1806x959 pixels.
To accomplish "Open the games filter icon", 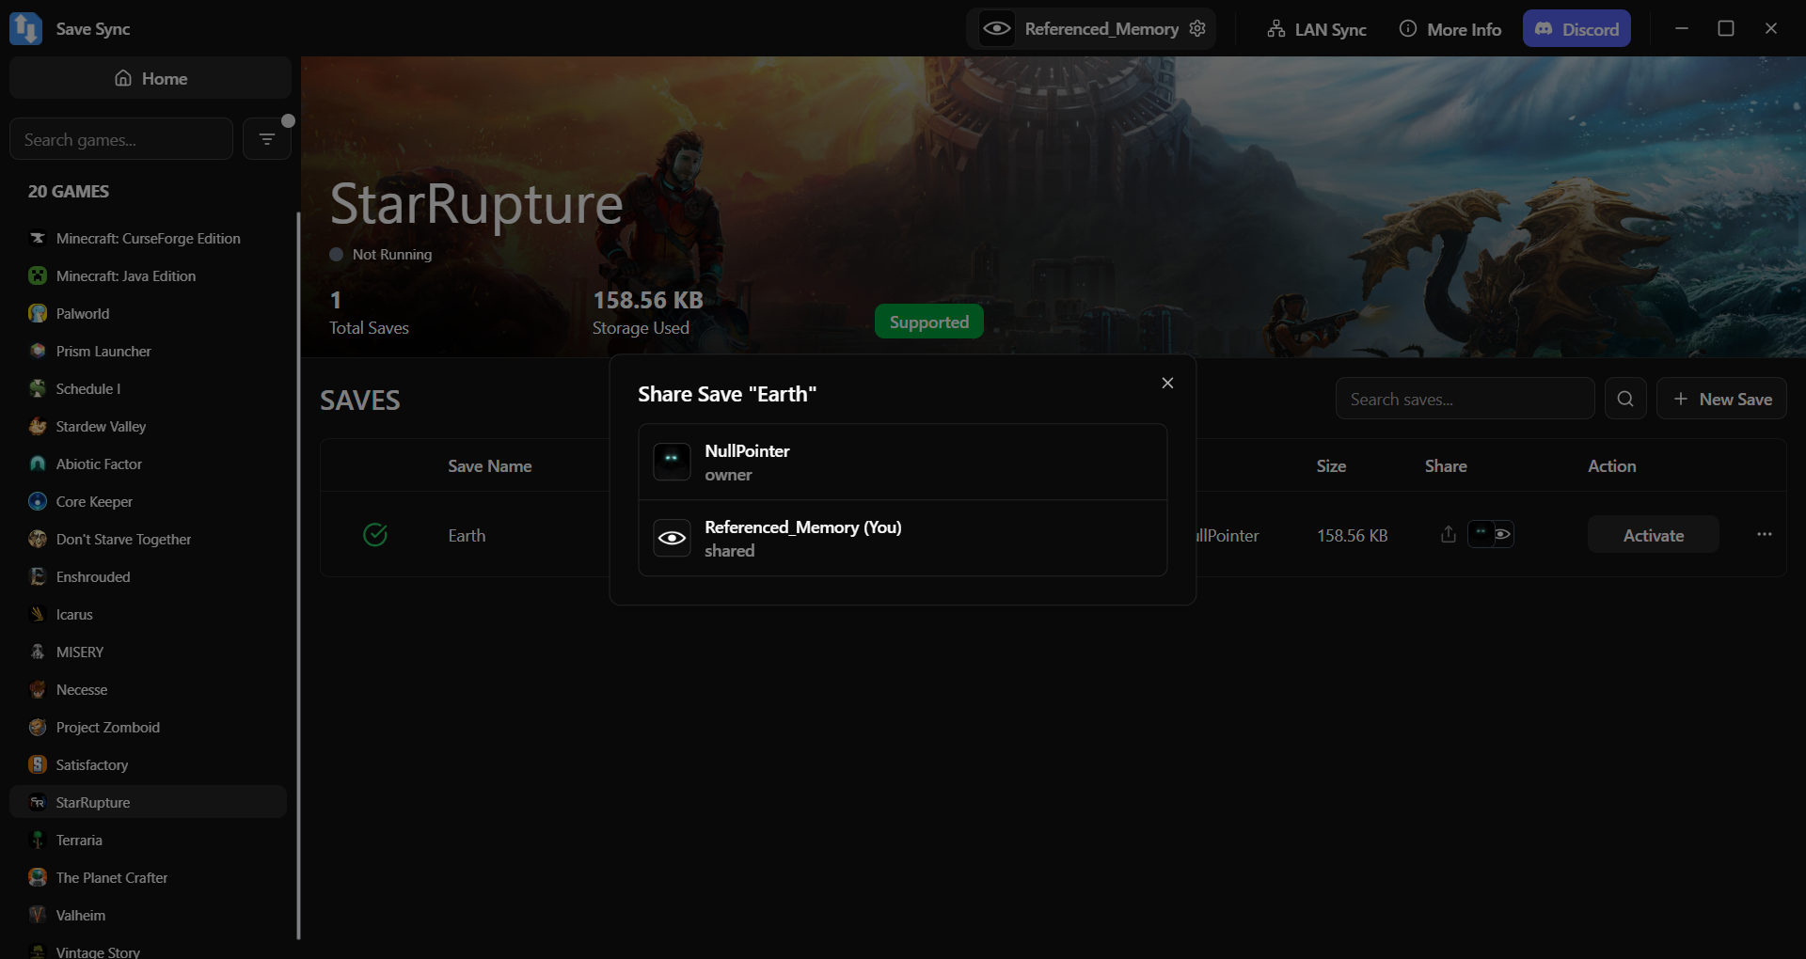I will pyautogui.click(x=267, y=139).
